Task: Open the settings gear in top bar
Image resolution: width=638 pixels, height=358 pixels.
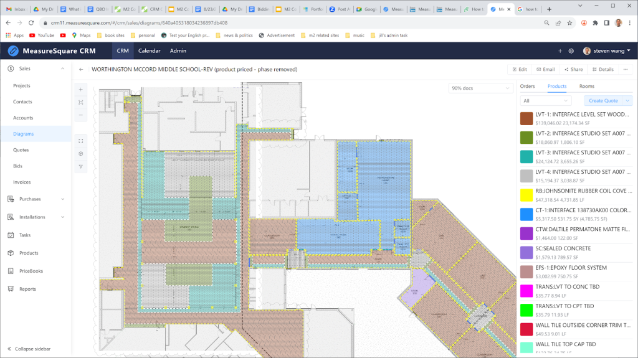Action: (x=571, y=51)
